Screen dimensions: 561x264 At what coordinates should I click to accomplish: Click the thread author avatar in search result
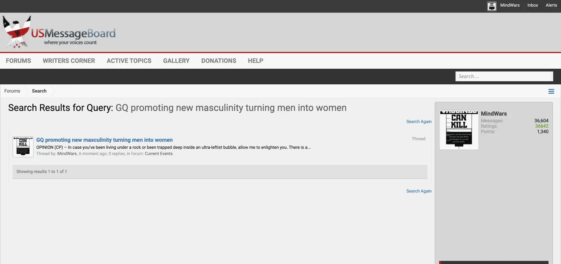tap(23, 146)
